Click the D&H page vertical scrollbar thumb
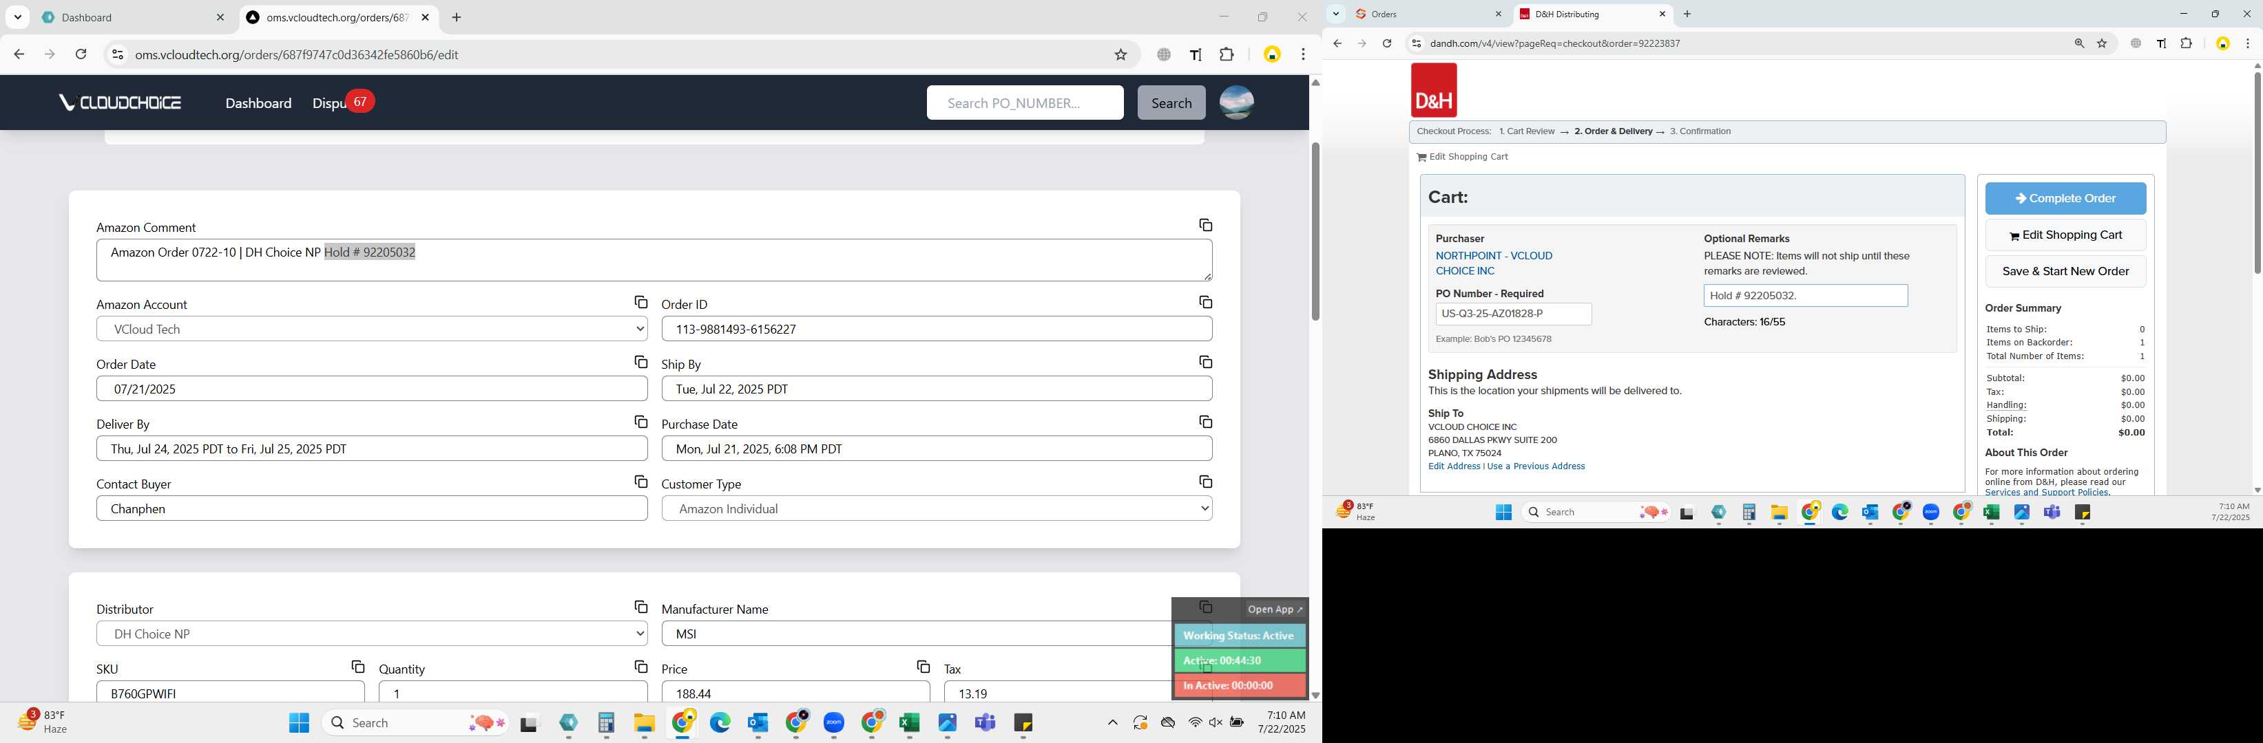 pyautogui.click(x=2256, y=173)
